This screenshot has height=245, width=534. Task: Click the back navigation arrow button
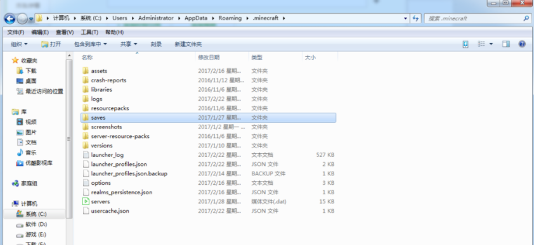point(10,19)
